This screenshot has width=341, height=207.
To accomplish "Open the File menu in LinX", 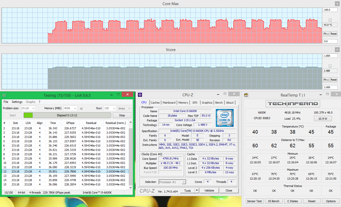I will click(6, 102).
